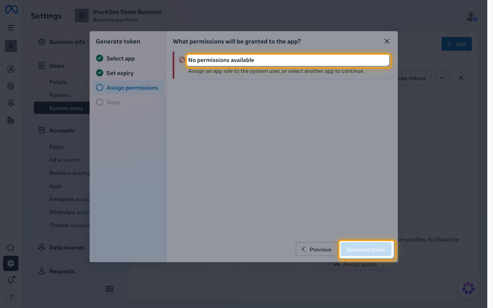The image size is (493, 308).
Task: Toggle the sidebar collapse panel icon
Action: (x=109, y=289)
